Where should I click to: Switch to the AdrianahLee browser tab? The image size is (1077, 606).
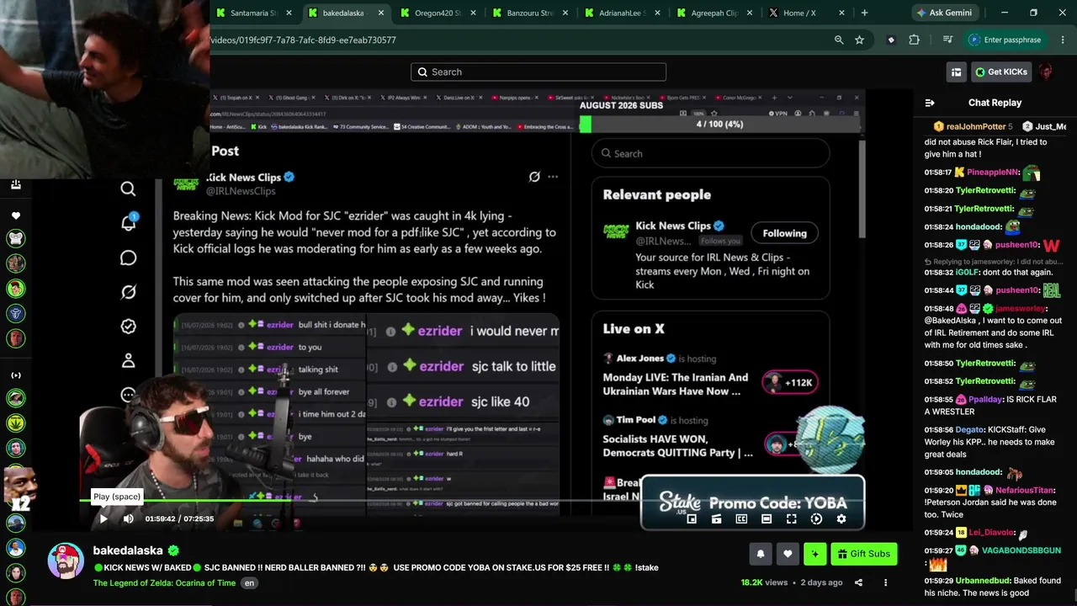point(623,13)
